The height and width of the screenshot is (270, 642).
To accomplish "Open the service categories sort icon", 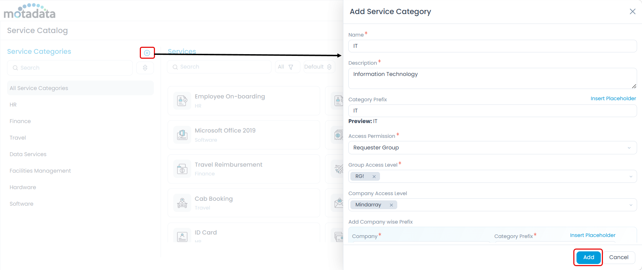I will [x=145, y=68].
